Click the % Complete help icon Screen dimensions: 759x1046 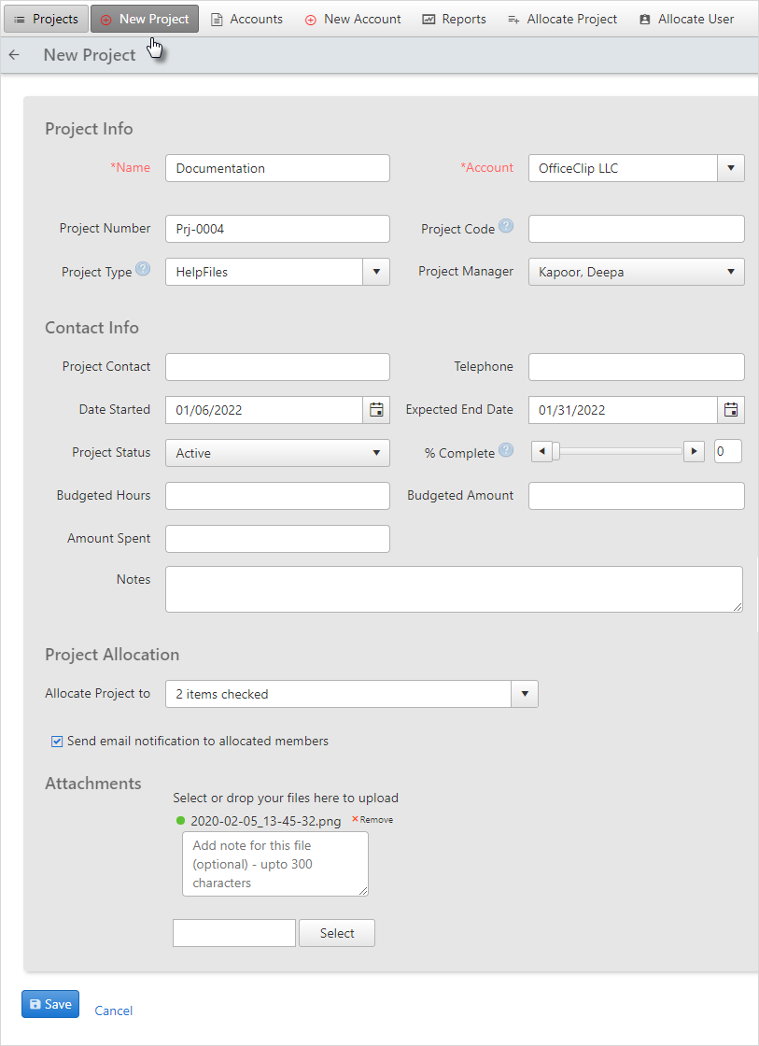pyautogui.click(x=506, y=449)
